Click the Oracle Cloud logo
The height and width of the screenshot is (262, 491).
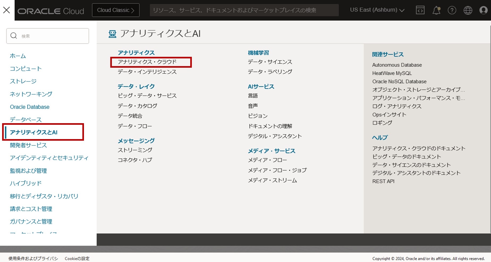[x=51, y=11]
